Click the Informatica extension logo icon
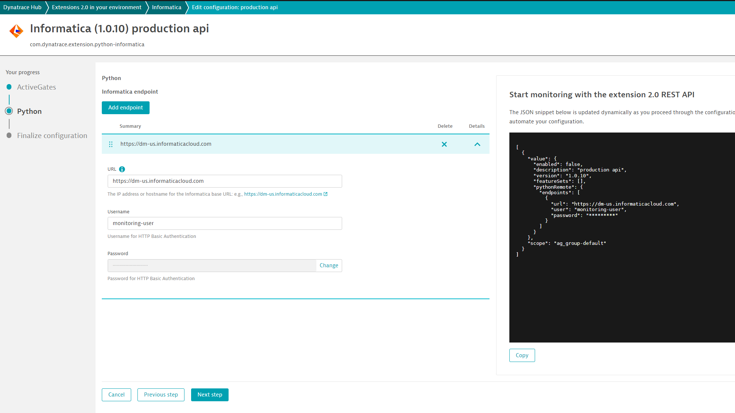The width and height of the screenshot is (735, 413). point(15,31)
